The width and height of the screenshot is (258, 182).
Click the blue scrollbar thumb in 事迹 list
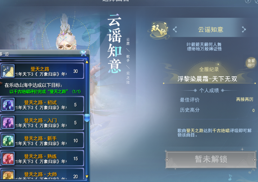[x=87, y=118]
